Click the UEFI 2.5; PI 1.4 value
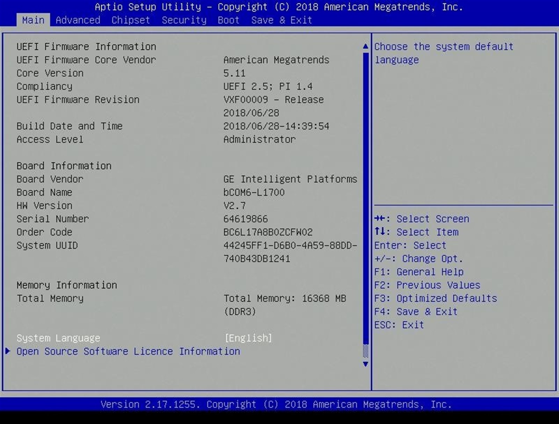This screenshot has width=559, height=424. click(268, 86)
